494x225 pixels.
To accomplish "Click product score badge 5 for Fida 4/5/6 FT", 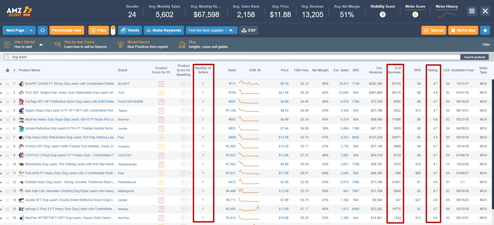I will (161, 173).
